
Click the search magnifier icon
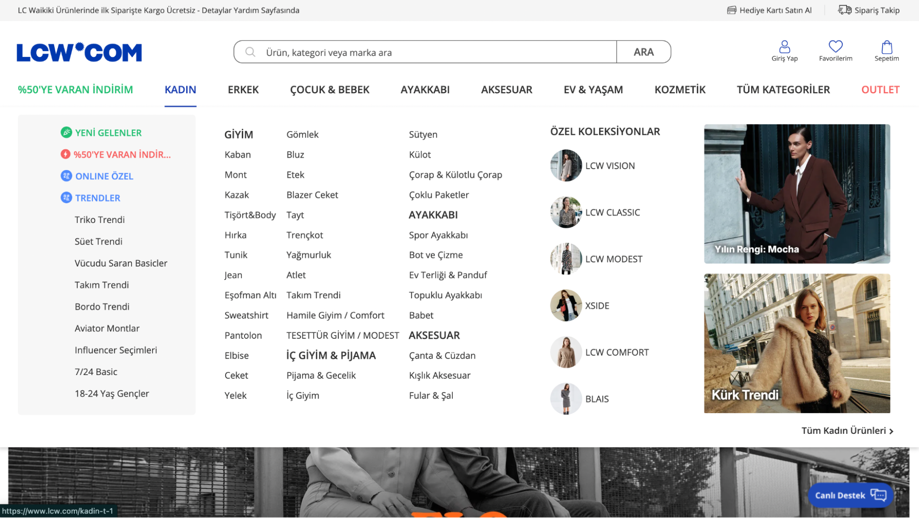coord(250,52)
